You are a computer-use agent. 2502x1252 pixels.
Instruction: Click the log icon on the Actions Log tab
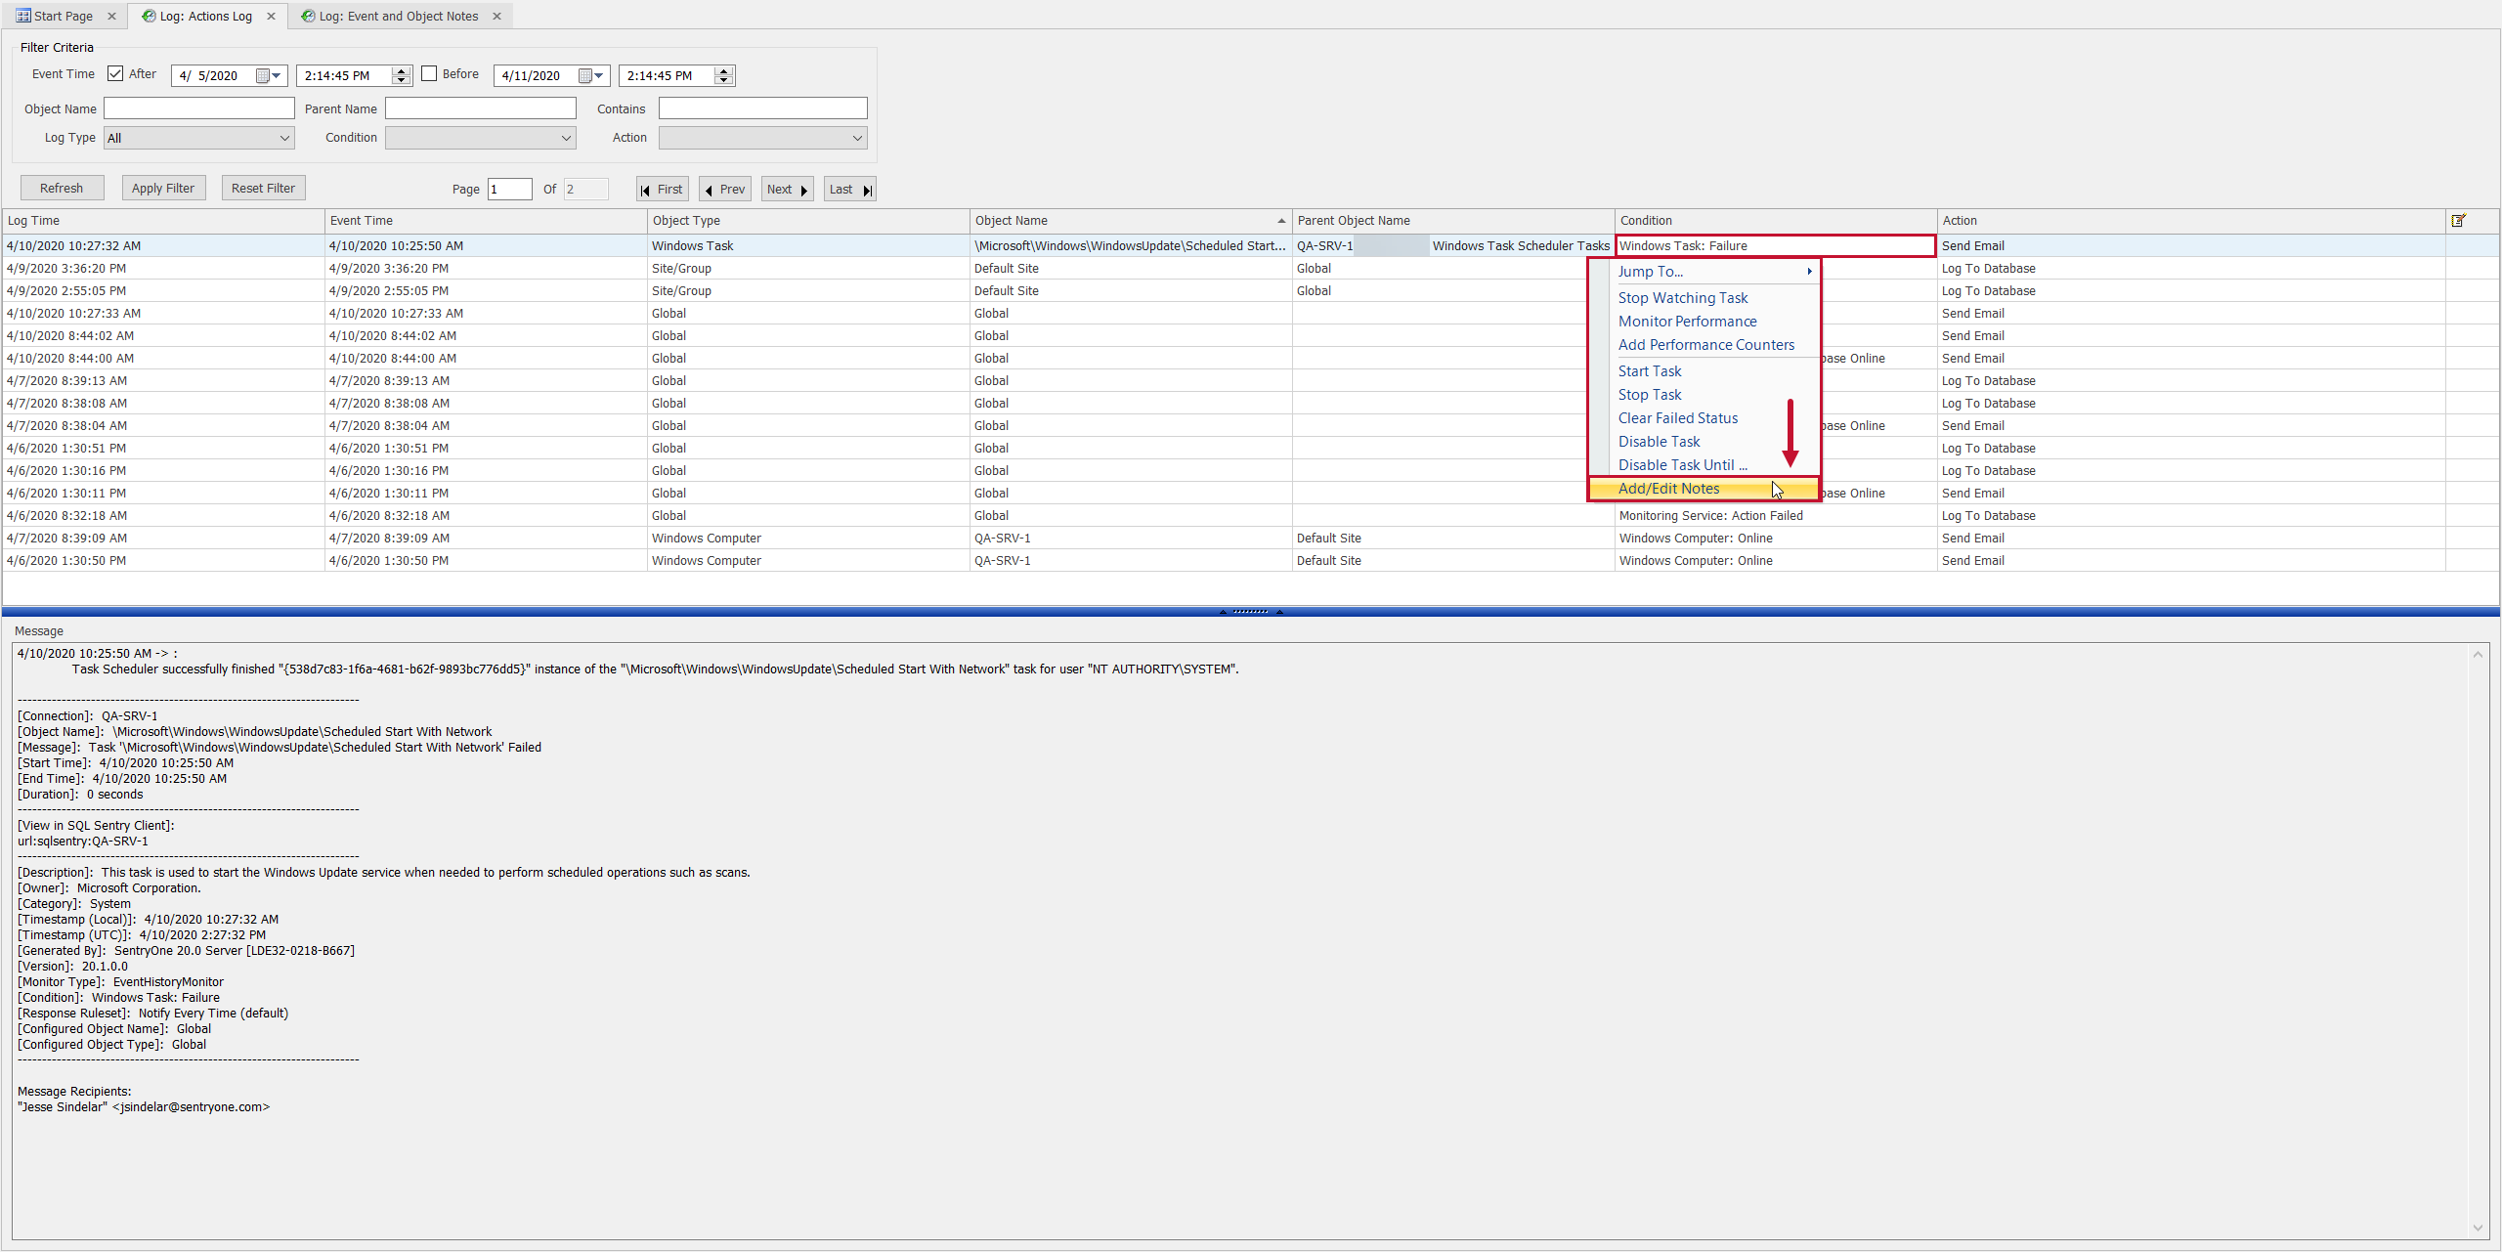(148, 16)
